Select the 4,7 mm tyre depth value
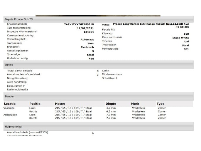This screenshot has width=201, height=151. tap(111, 108)
